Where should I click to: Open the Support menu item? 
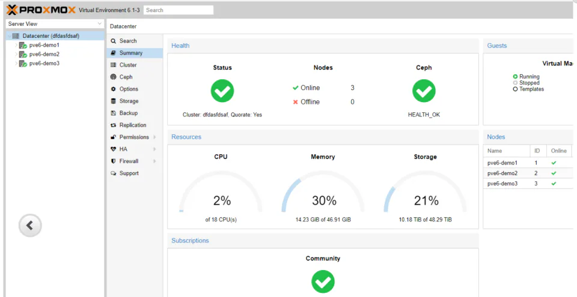point(135,173)
